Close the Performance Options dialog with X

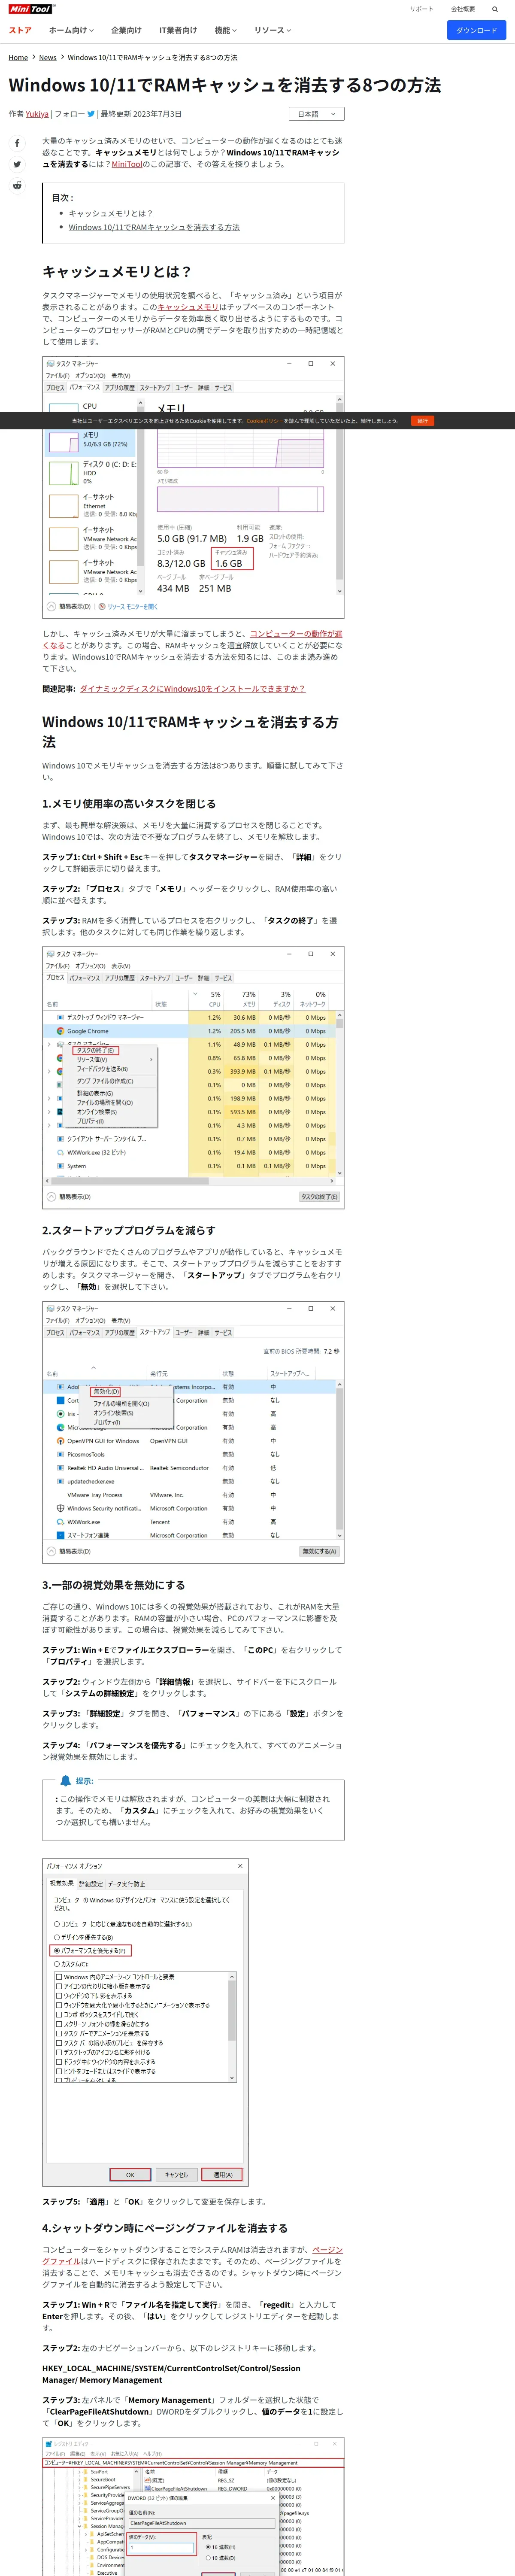[x=240, y=1866]
